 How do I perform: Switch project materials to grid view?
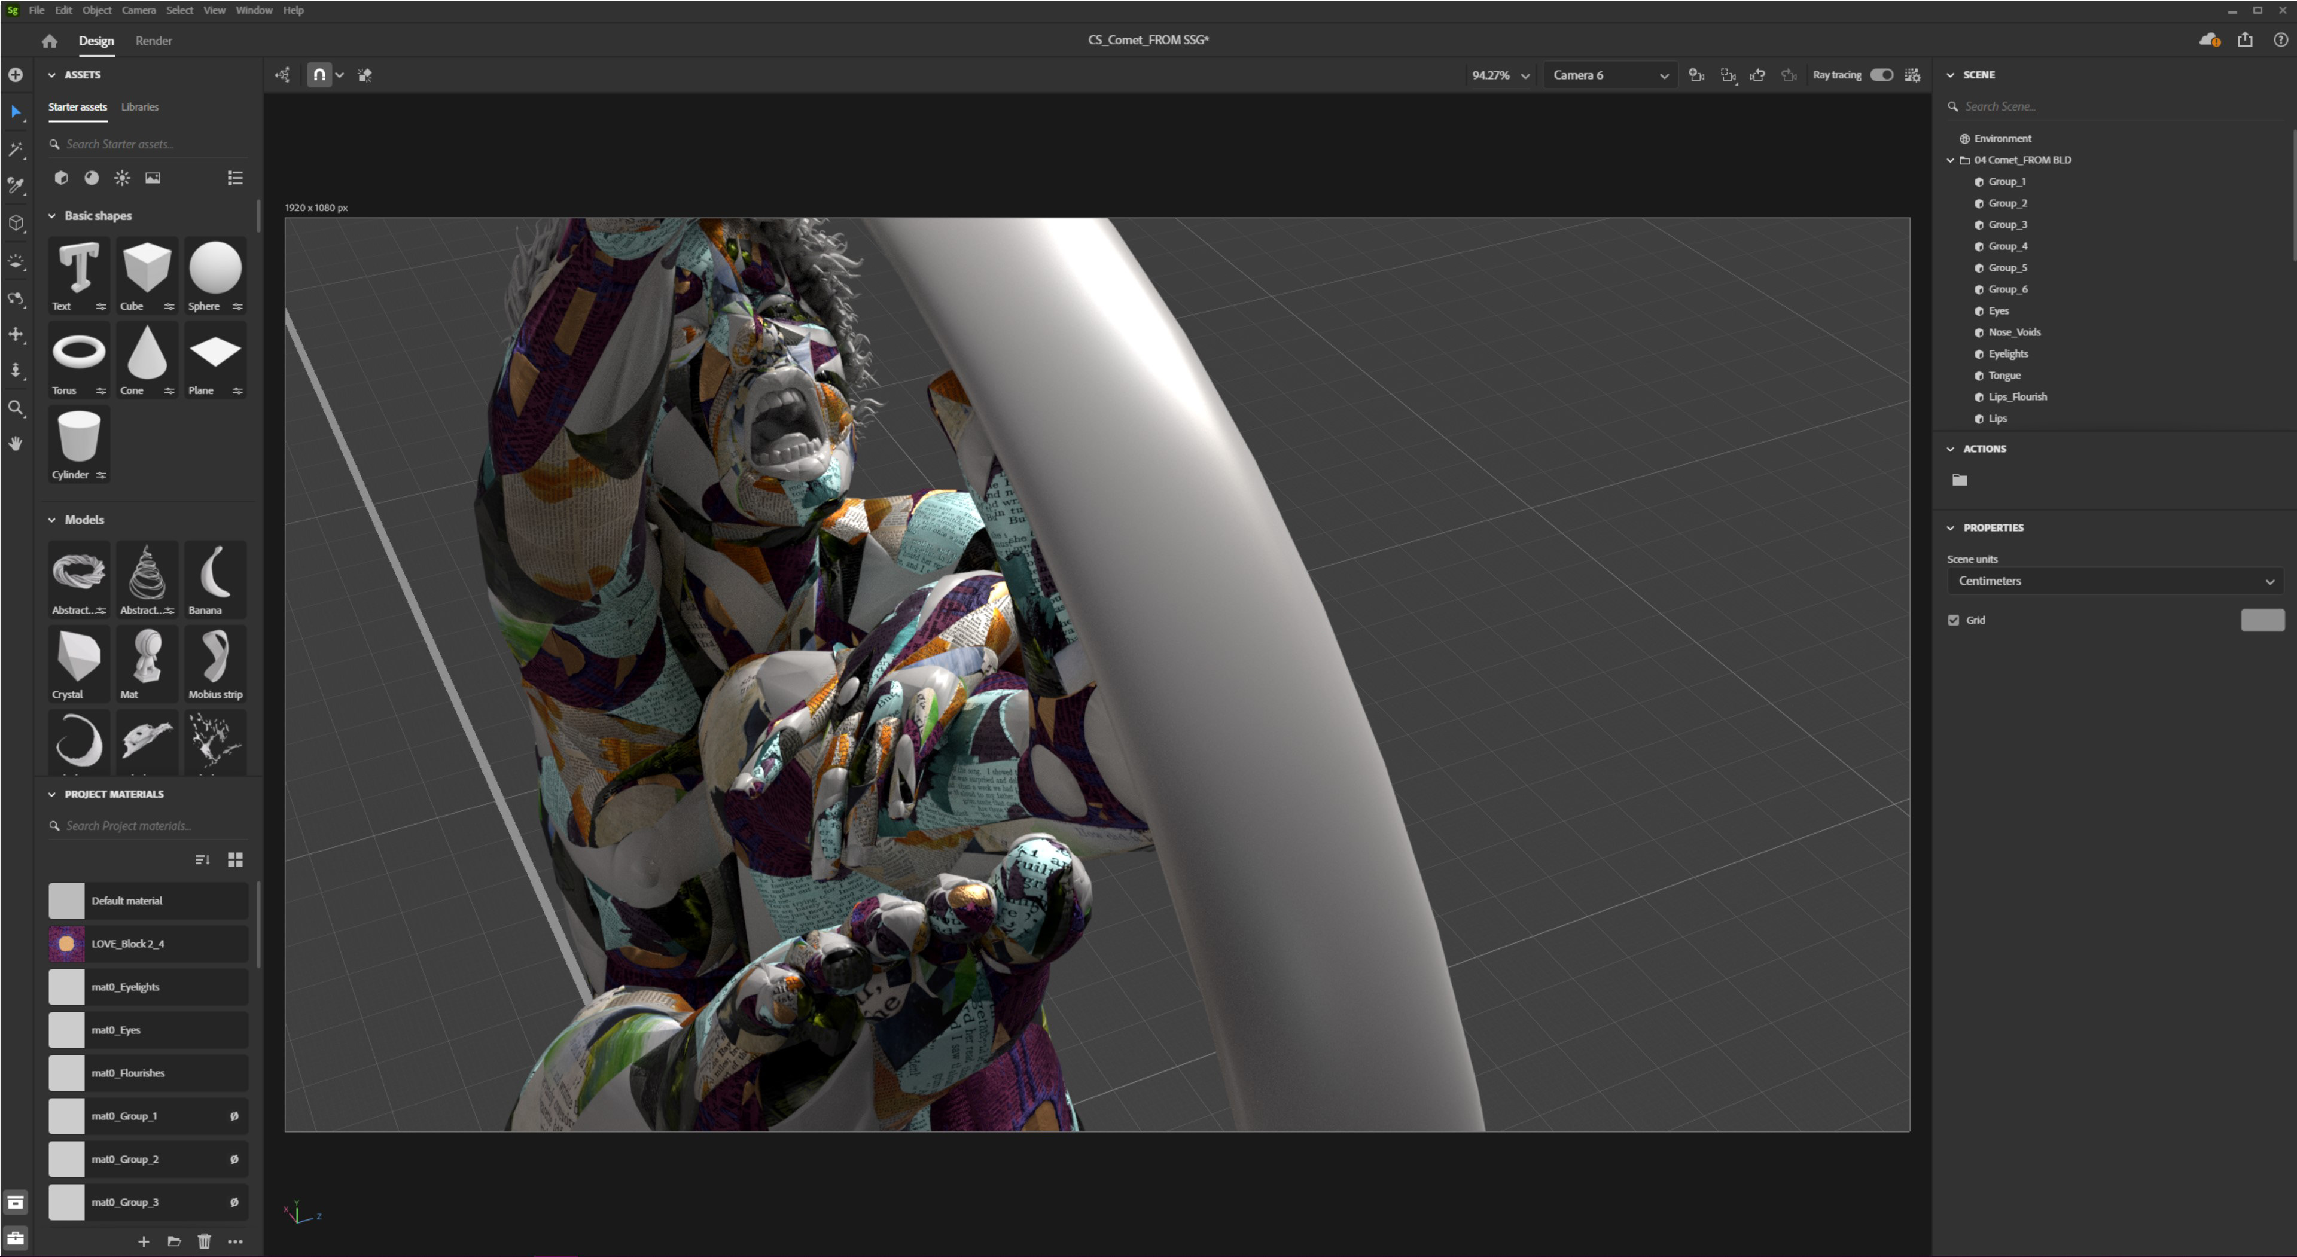236,859
